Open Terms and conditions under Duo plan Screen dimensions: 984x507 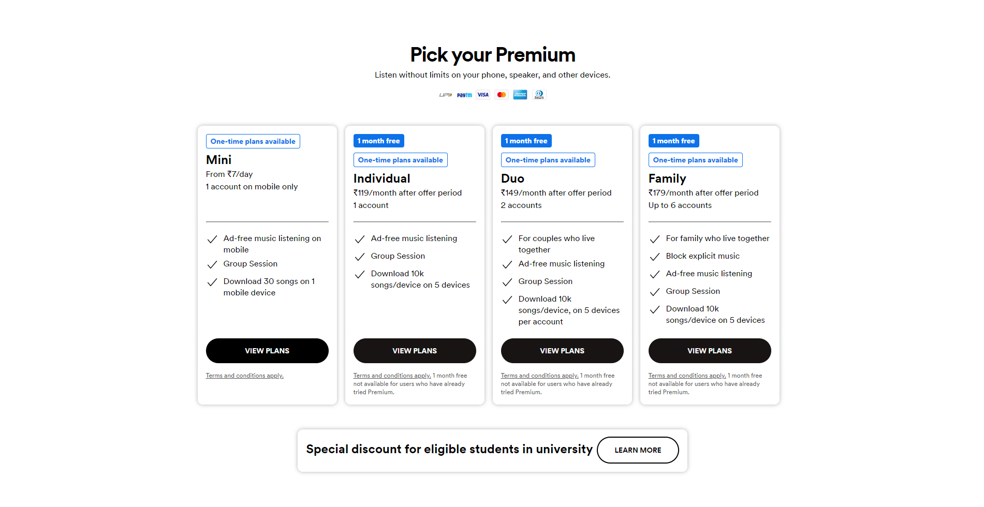point(539,375)
